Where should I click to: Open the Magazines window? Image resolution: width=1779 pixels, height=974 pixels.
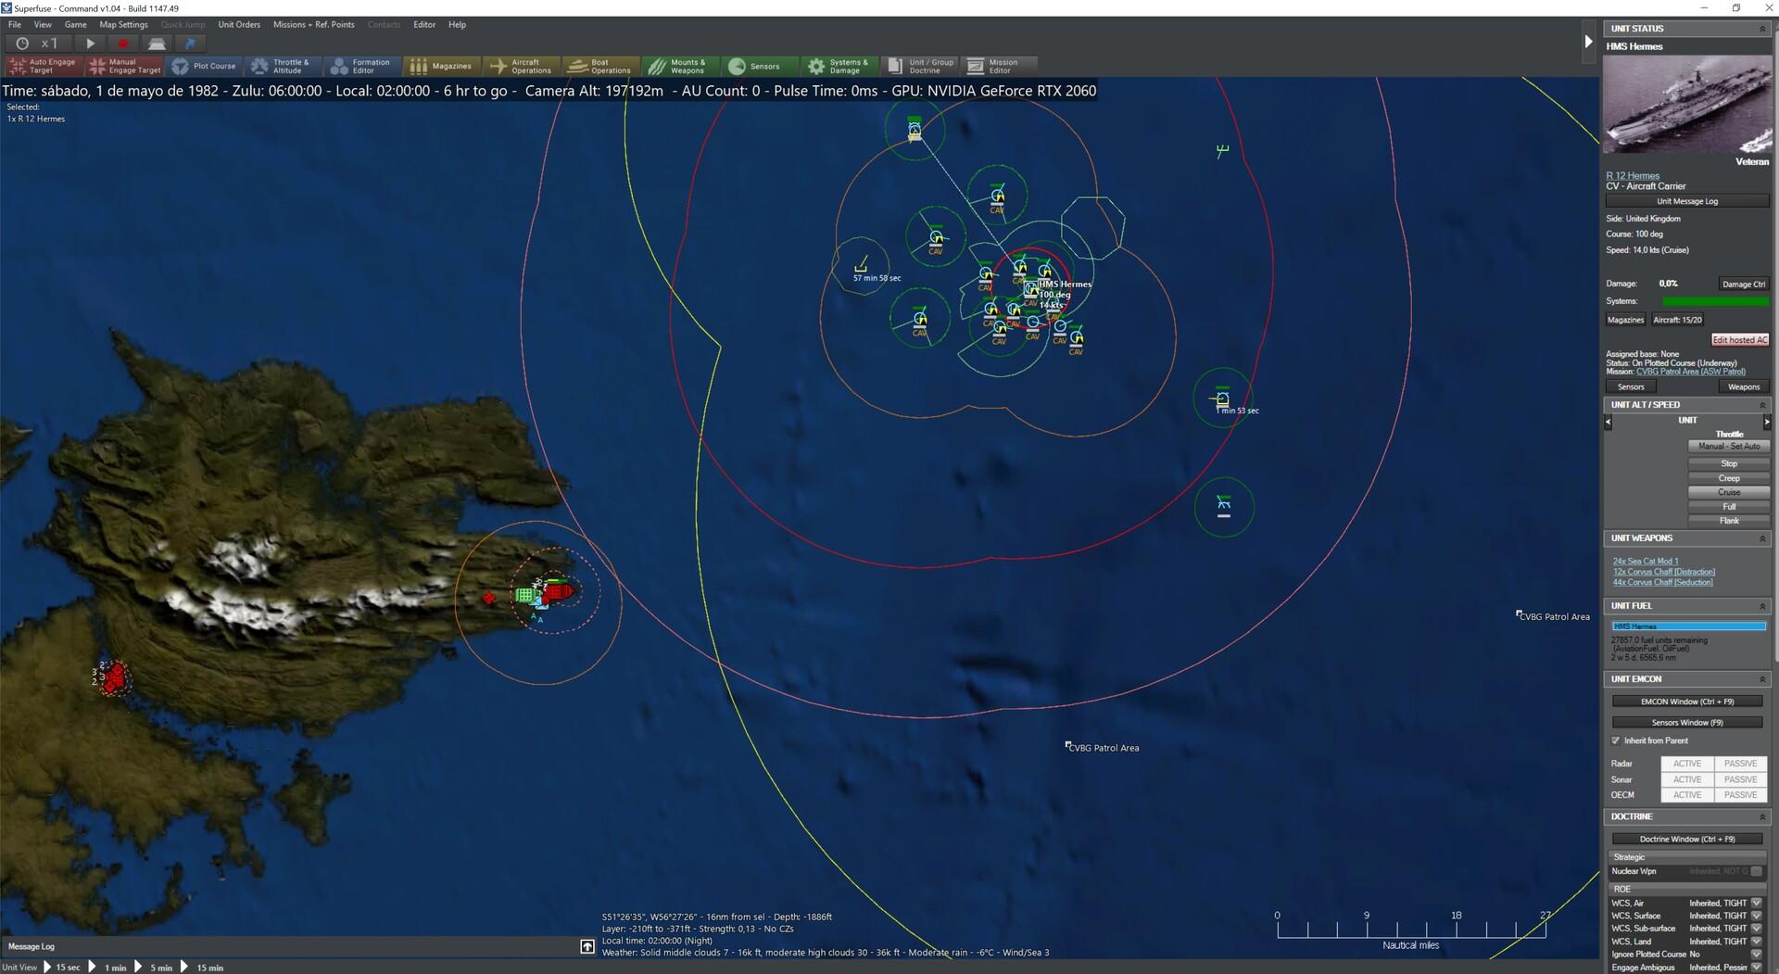(x=444, y=66)
